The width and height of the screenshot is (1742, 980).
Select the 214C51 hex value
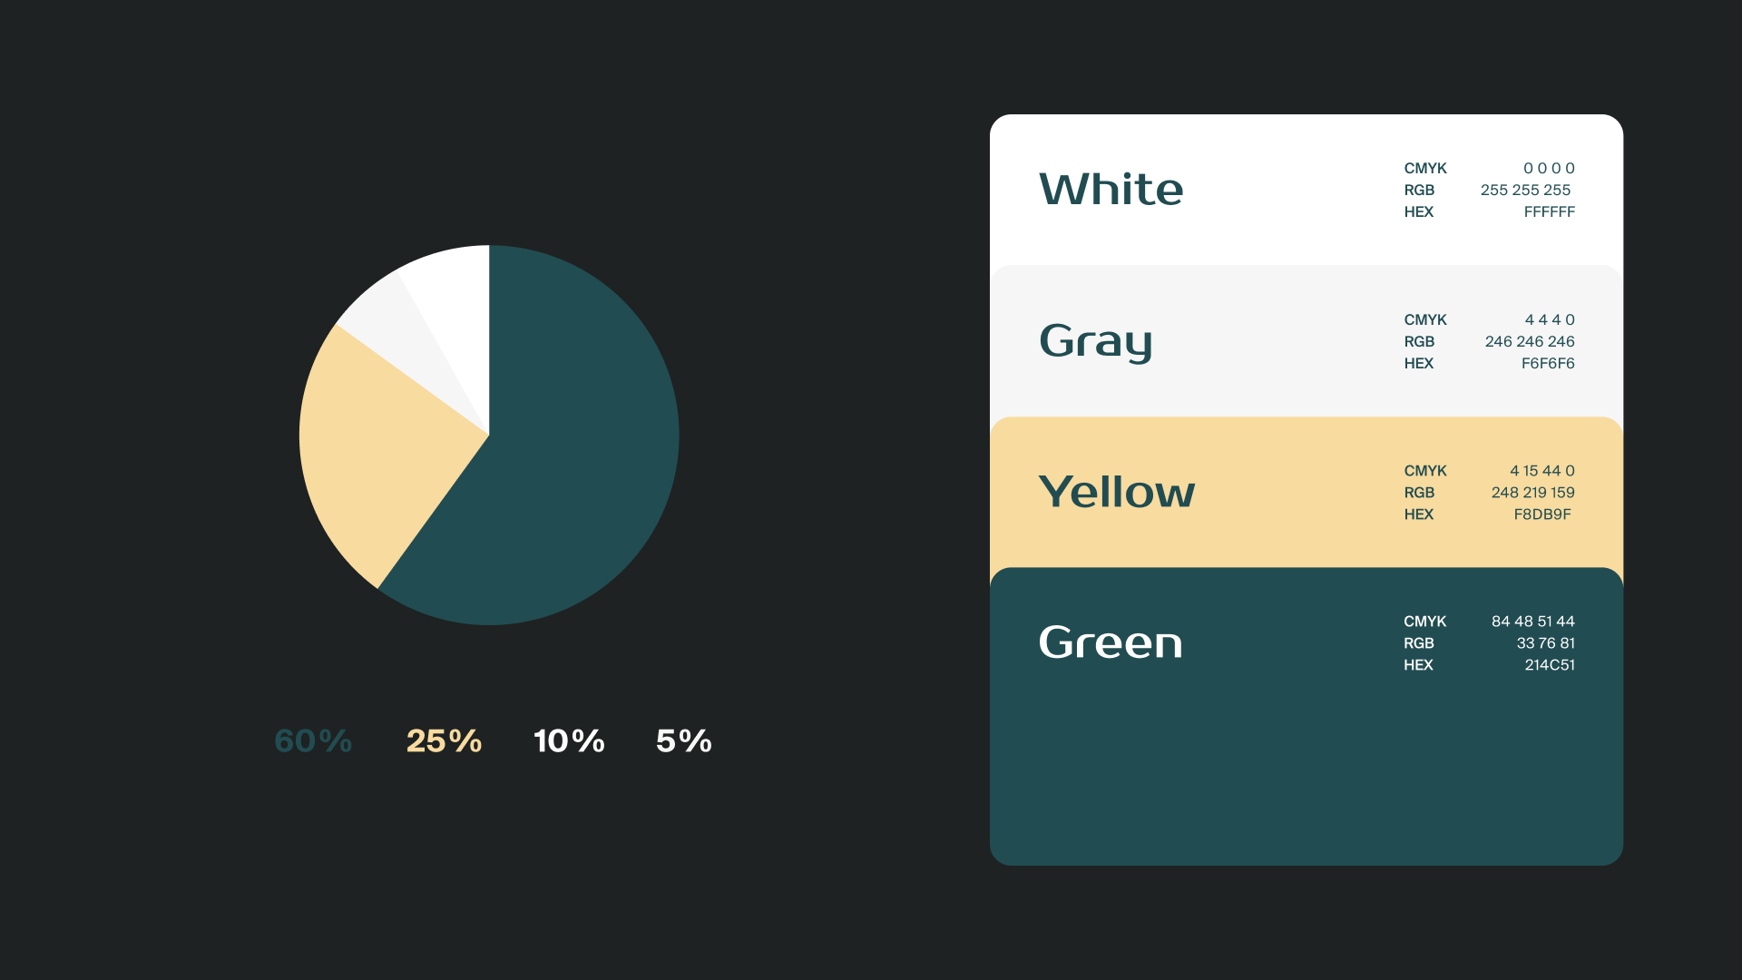1550,665
